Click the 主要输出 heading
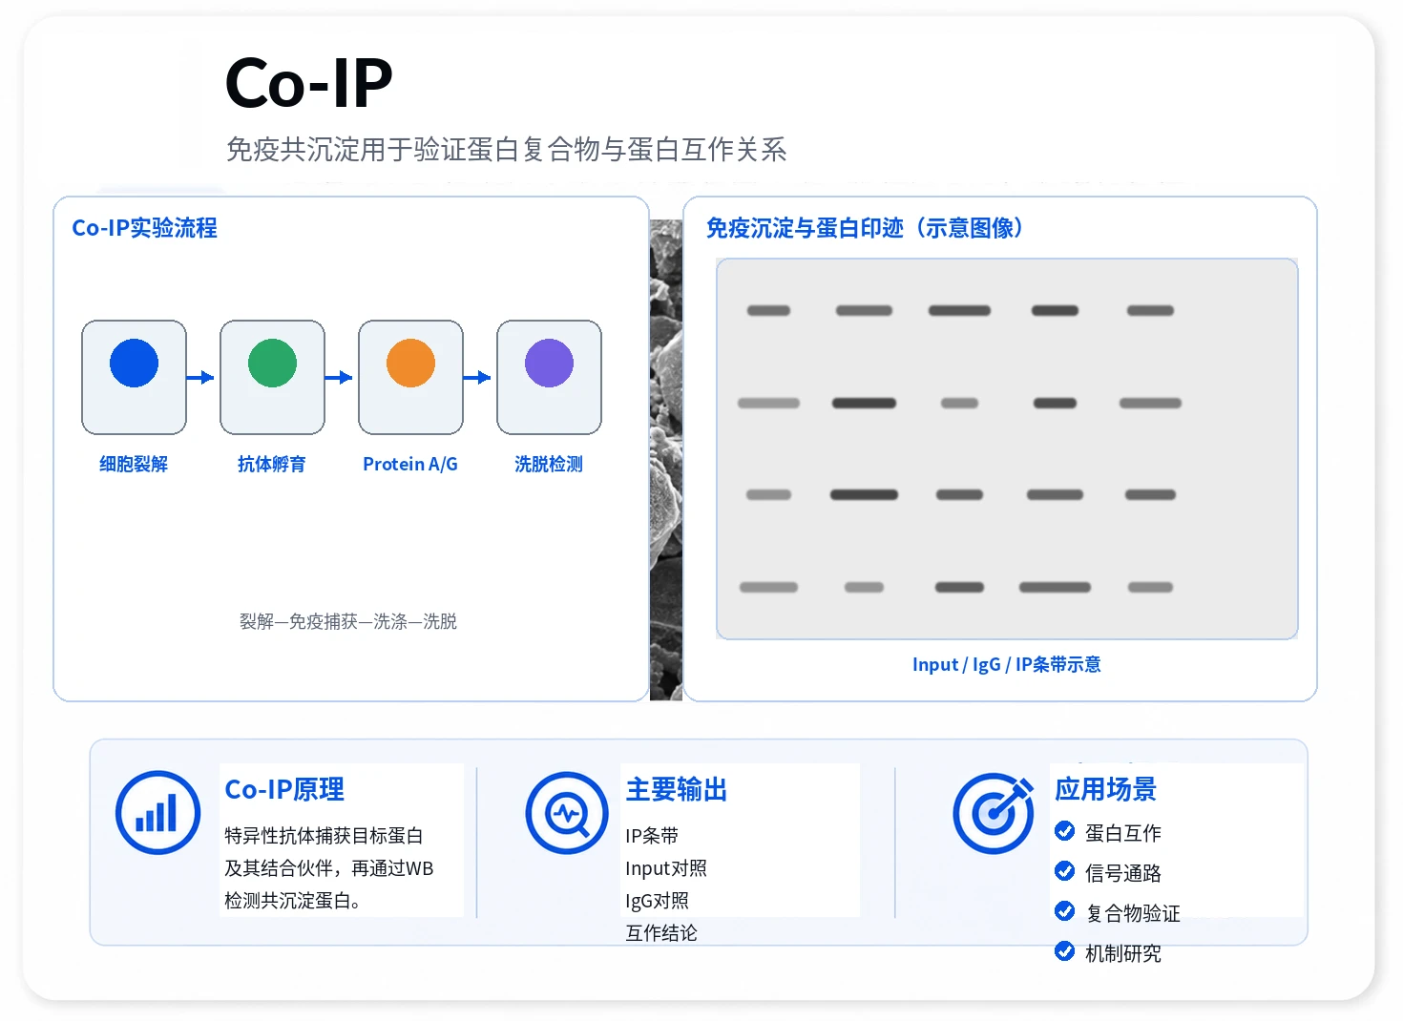The image size is (1403, 1021). [677, 789]
